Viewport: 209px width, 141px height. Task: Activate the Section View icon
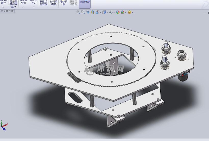(93, 12)
